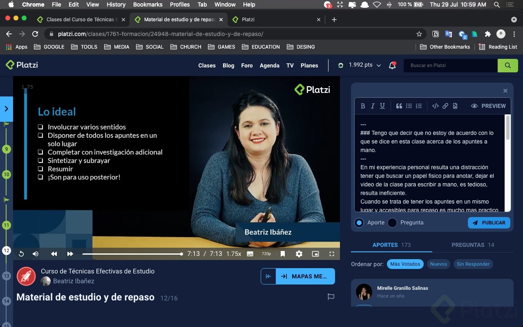The image size is (523, 327).
Task: Open the Blog nav item
Action: click(x=228, y=65)
